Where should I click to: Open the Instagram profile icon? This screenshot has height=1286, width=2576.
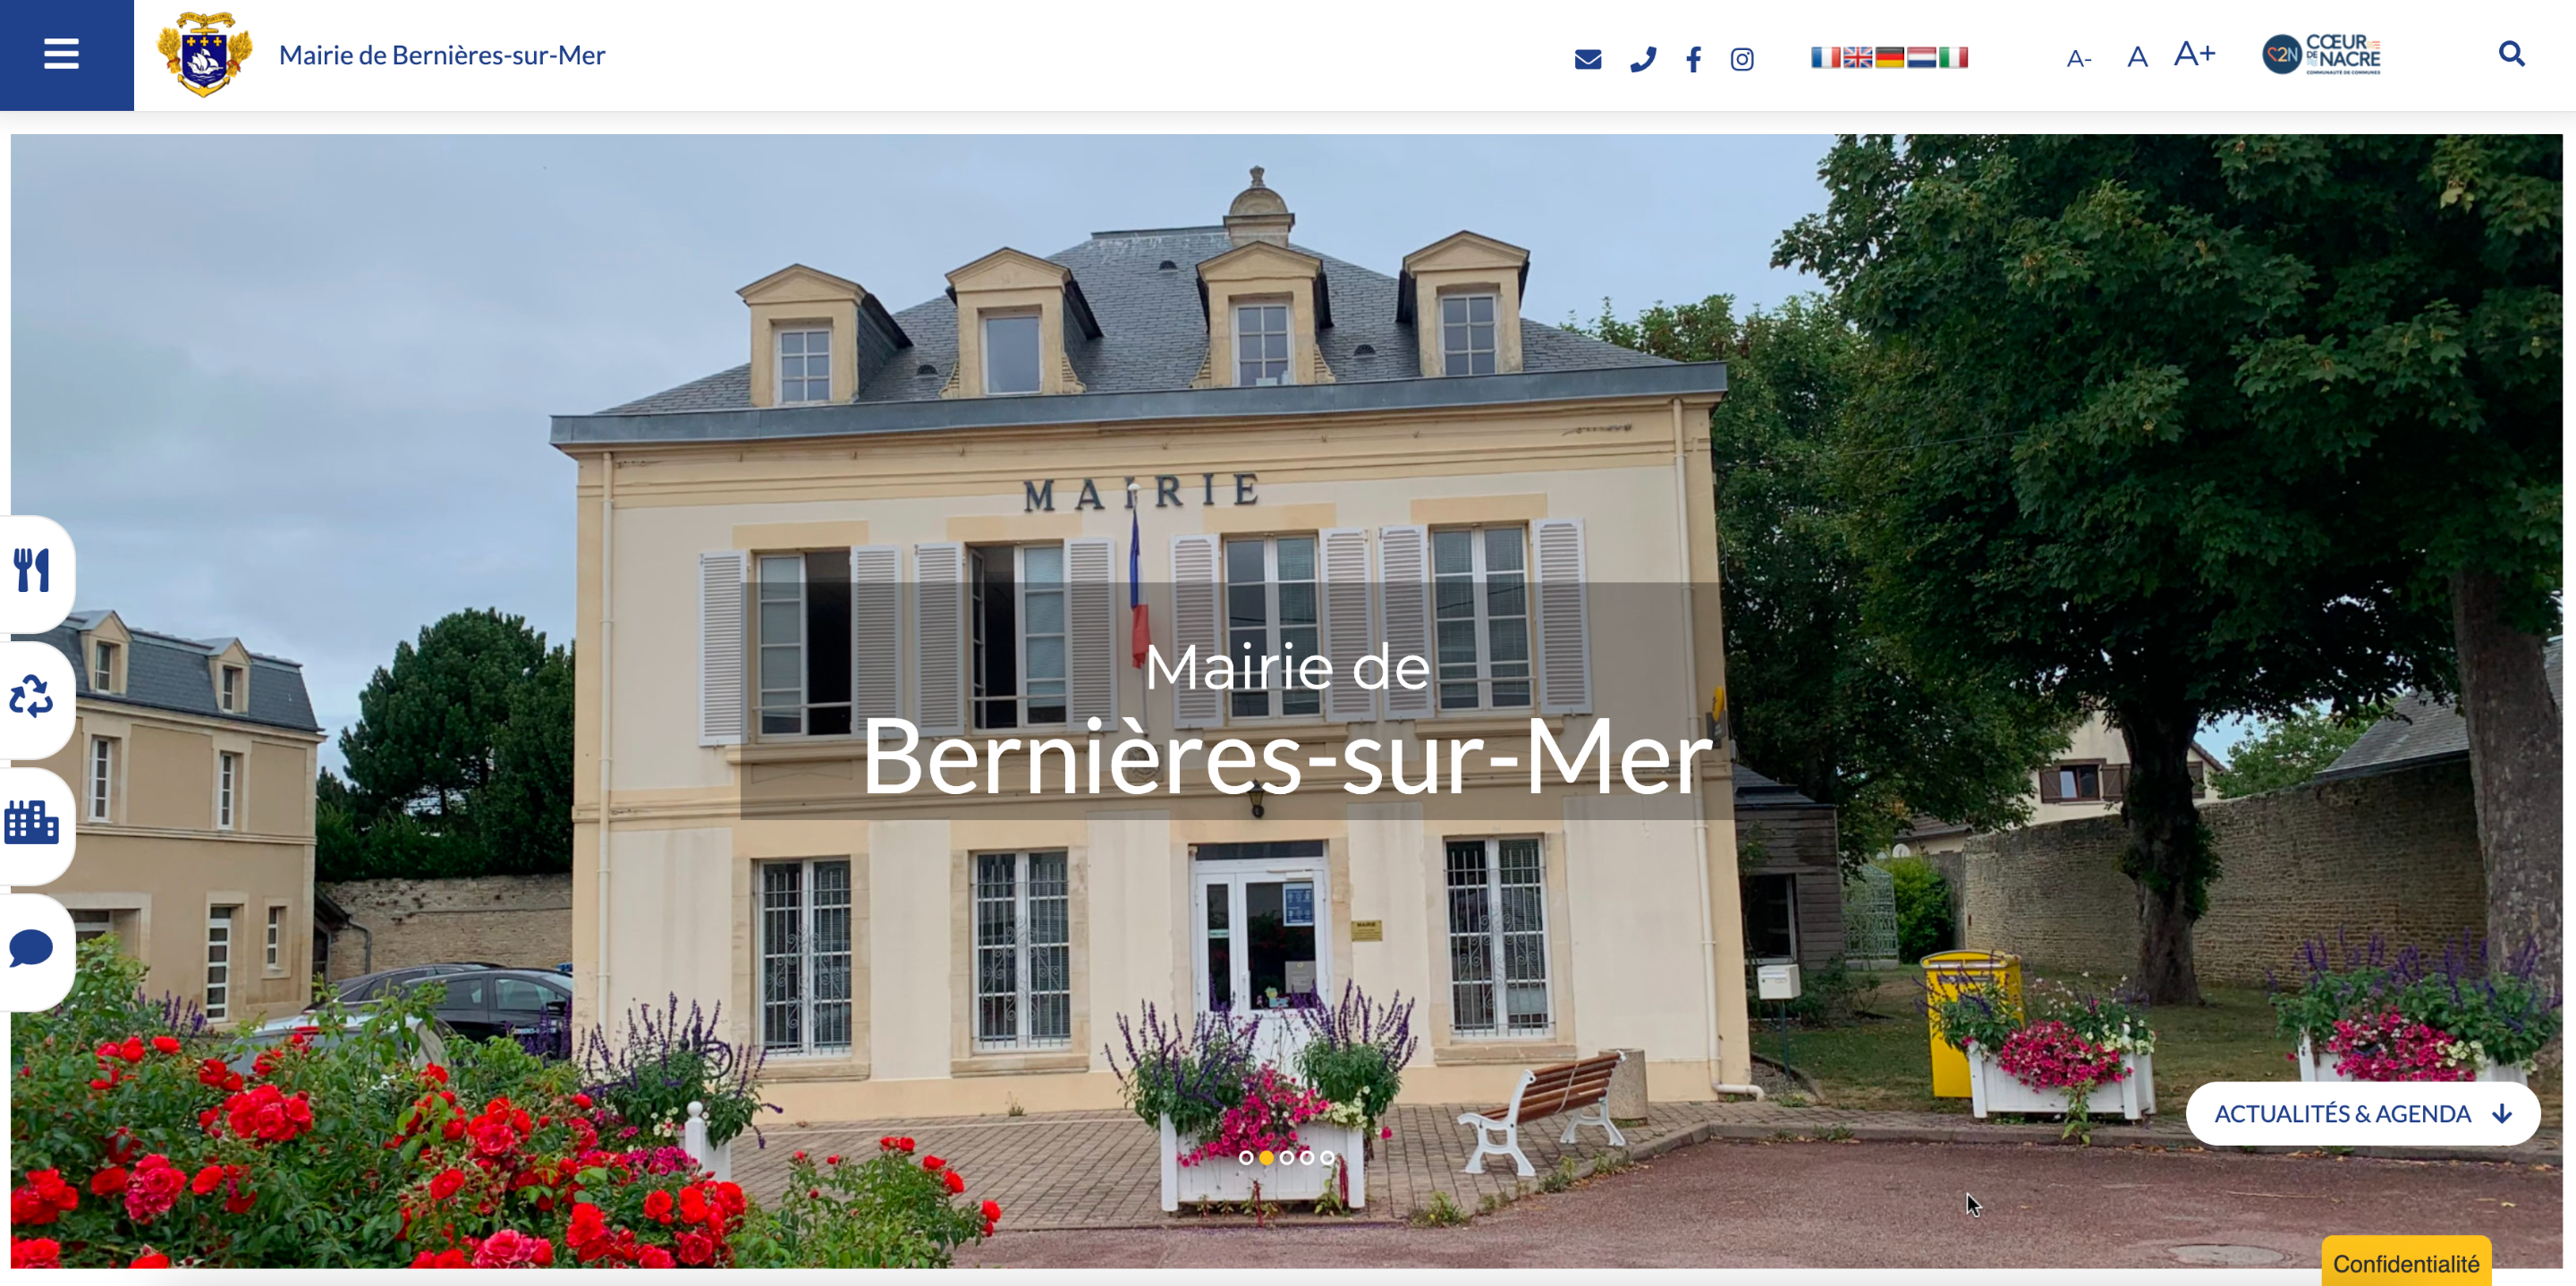1742,60
